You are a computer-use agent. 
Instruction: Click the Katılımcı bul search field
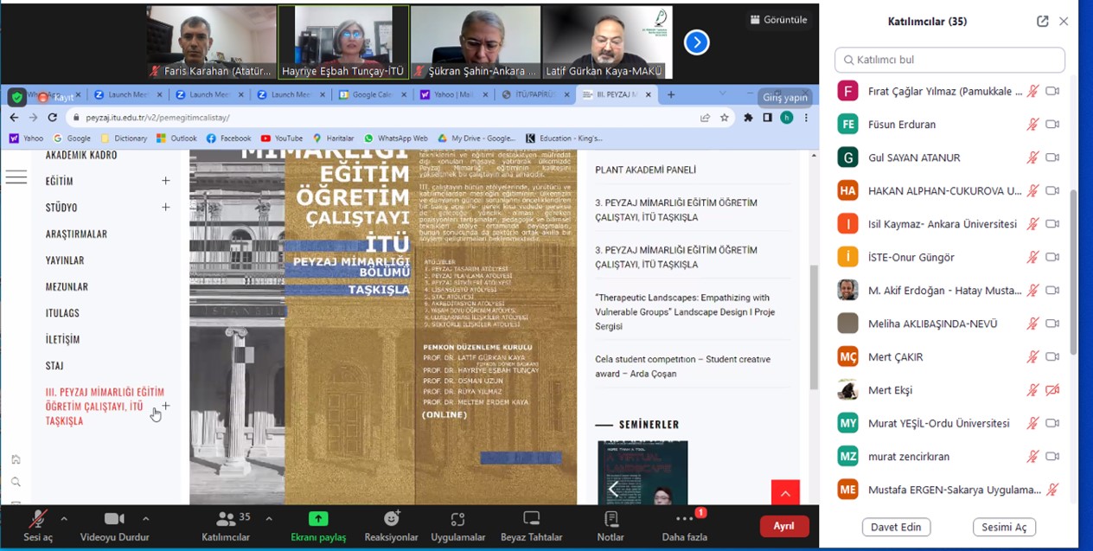point(949,60)
